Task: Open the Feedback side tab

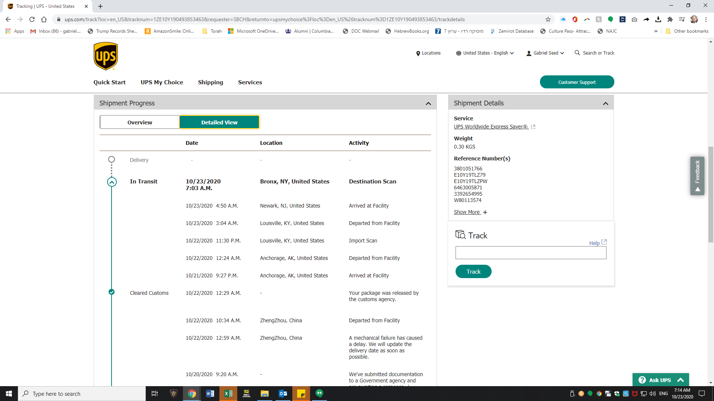Action: [697, 176]
